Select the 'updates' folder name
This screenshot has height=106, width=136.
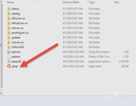[x=16, y=37]
